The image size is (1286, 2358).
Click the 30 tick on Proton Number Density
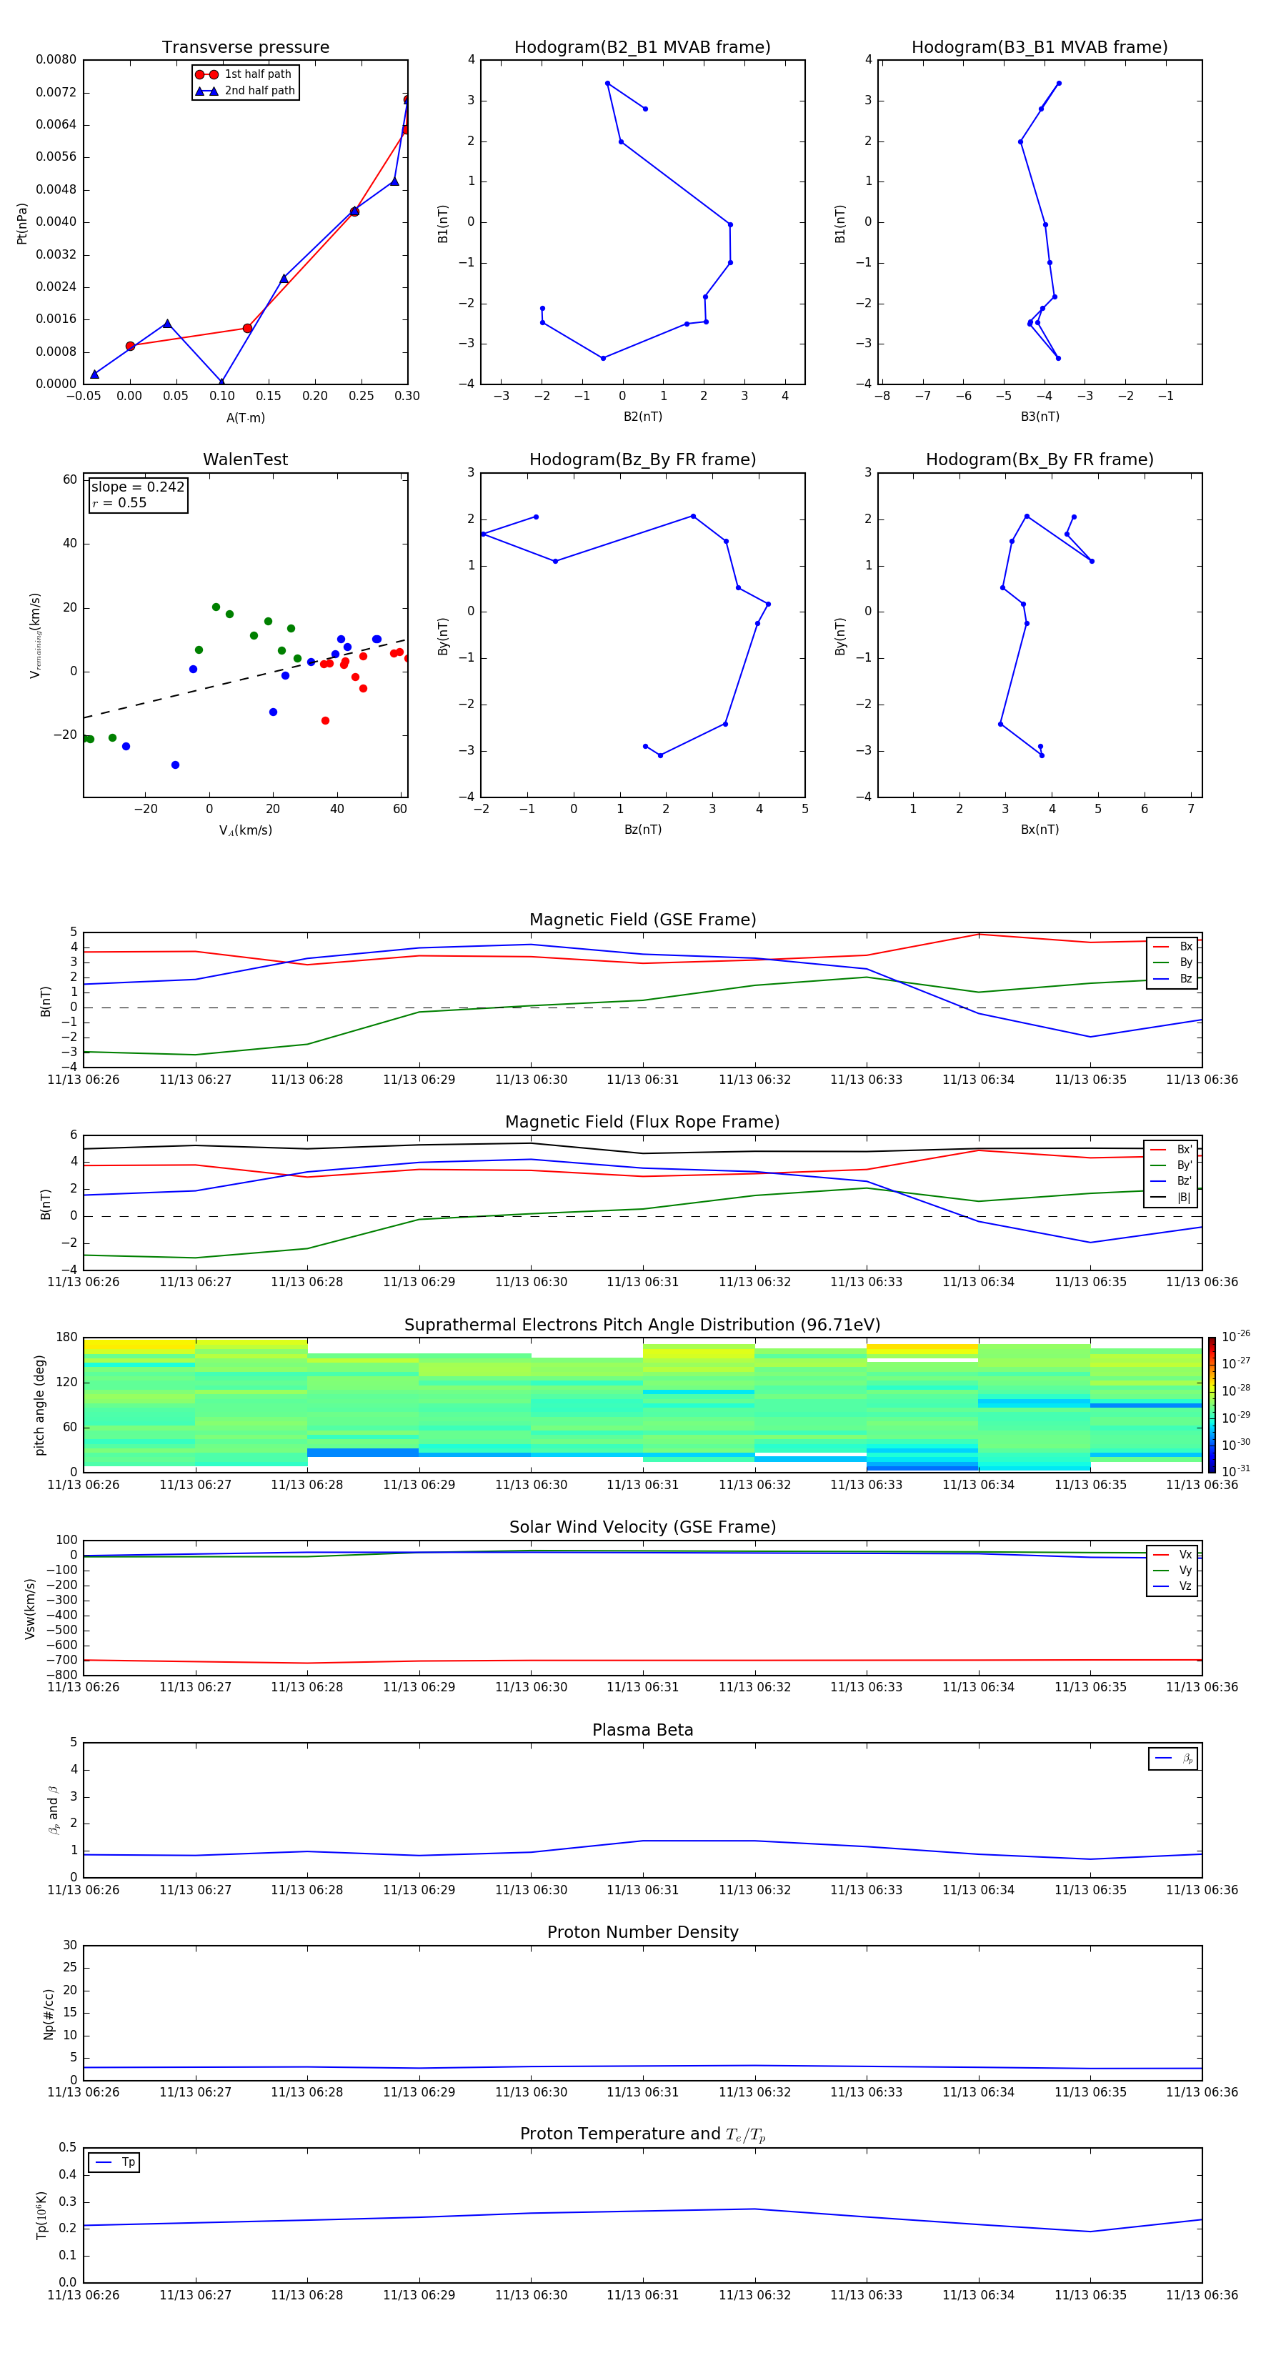pyautogui.click(x=69, y=1945)
